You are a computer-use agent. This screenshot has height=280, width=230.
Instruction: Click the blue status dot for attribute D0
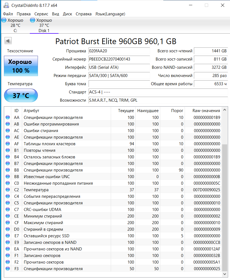8,229
